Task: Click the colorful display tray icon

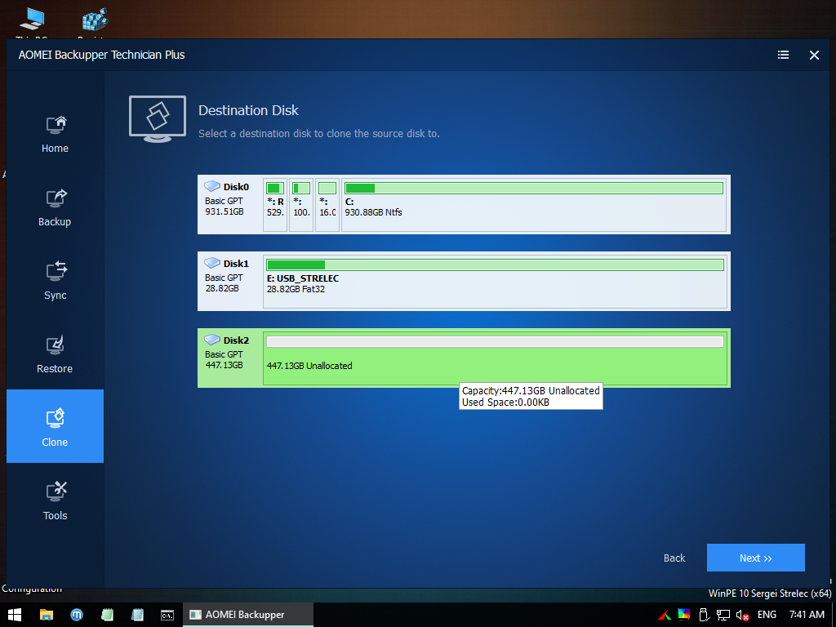Action: [683, 615]
